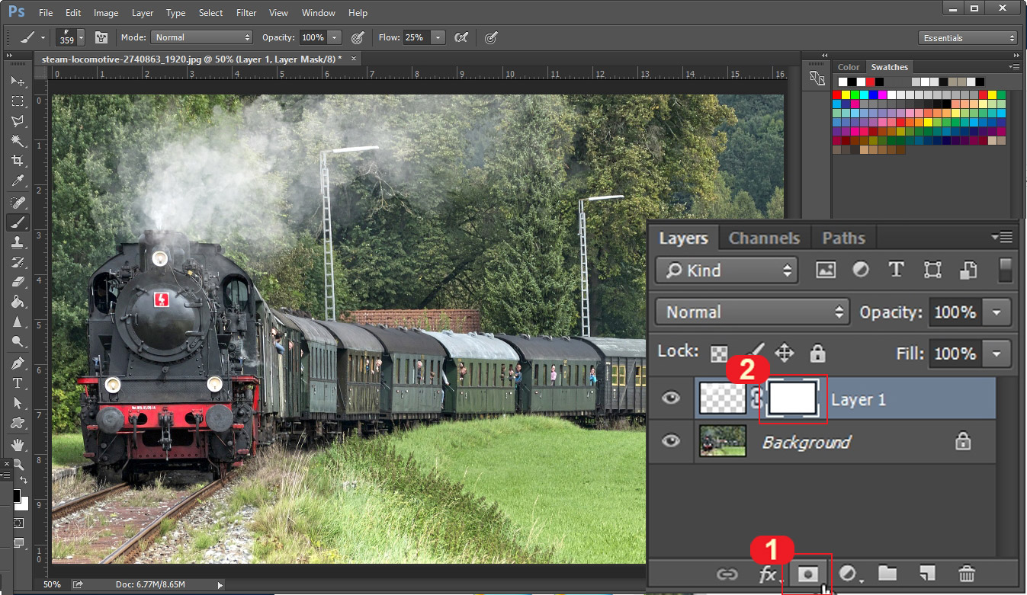The height and width of the screenshot is (595, 1027).
Task: Select the Spot Healing Brush tool
Action: coord(18,203)
